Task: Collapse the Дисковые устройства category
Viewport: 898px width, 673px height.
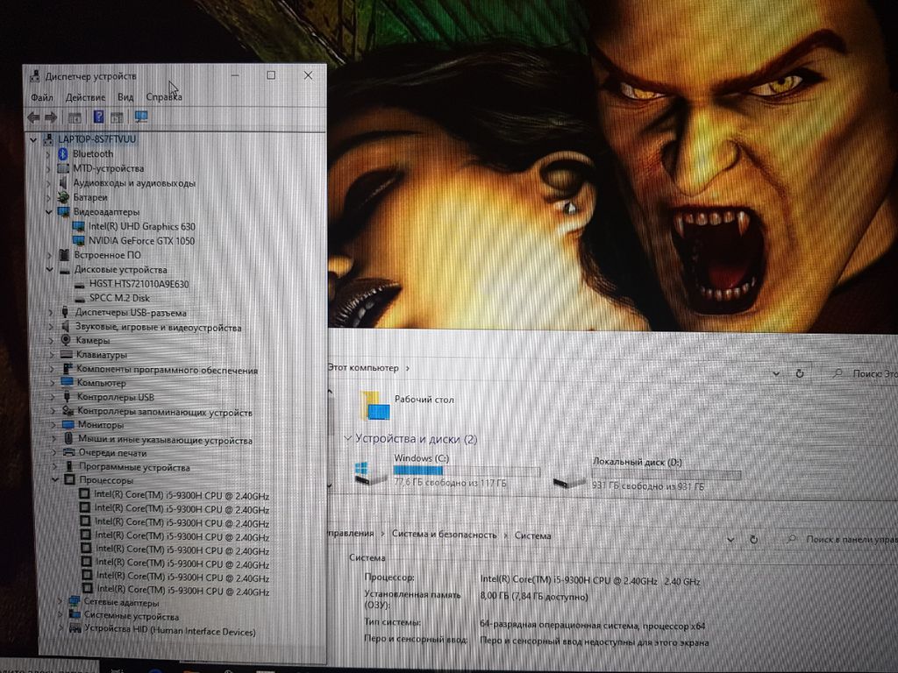Action: click(x=50, y=270)
